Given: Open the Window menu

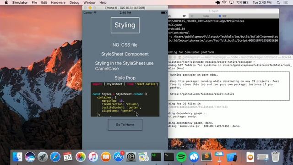Looking at the screenshot, I should tap(89, 2).
